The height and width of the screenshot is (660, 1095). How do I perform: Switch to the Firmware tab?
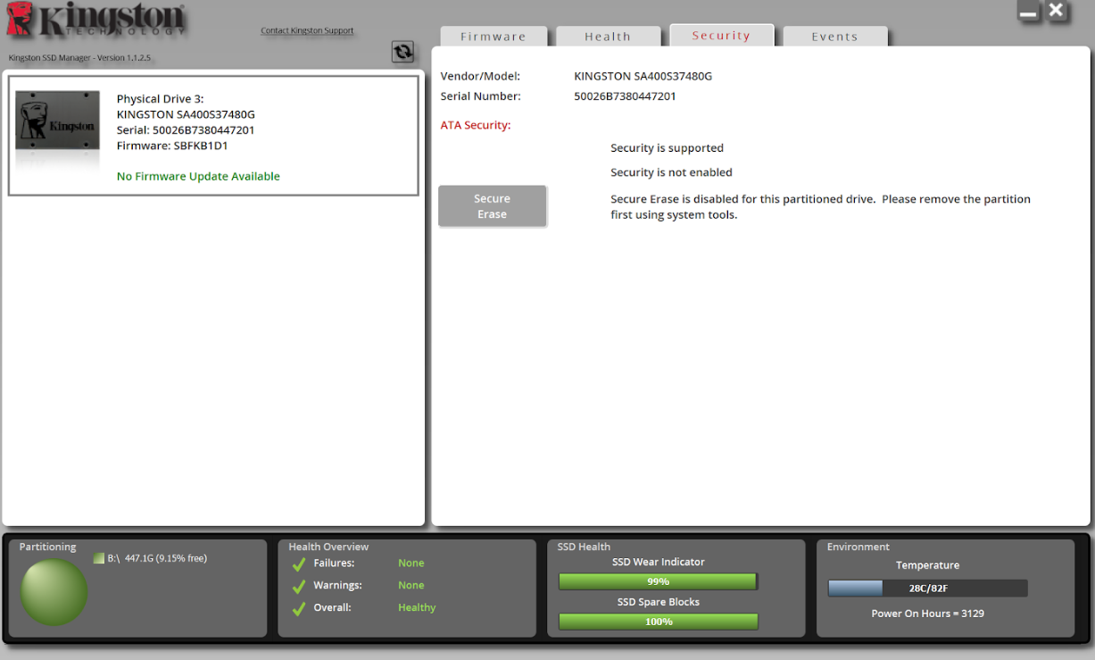pyautogui.click(x=493, y=37)
